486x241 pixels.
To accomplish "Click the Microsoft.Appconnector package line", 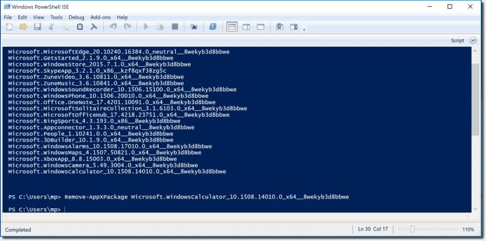I will tap(101, 127).
